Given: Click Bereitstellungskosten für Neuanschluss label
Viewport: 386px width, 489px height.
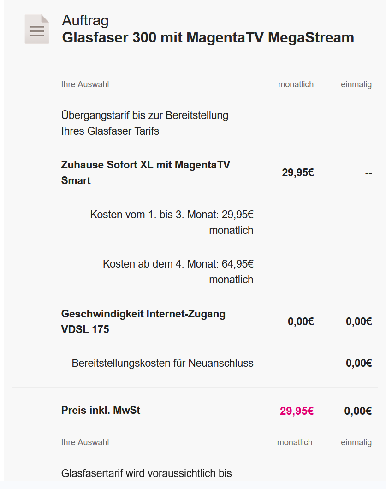Looking at the screenshot, I should [x=162, y=363].
